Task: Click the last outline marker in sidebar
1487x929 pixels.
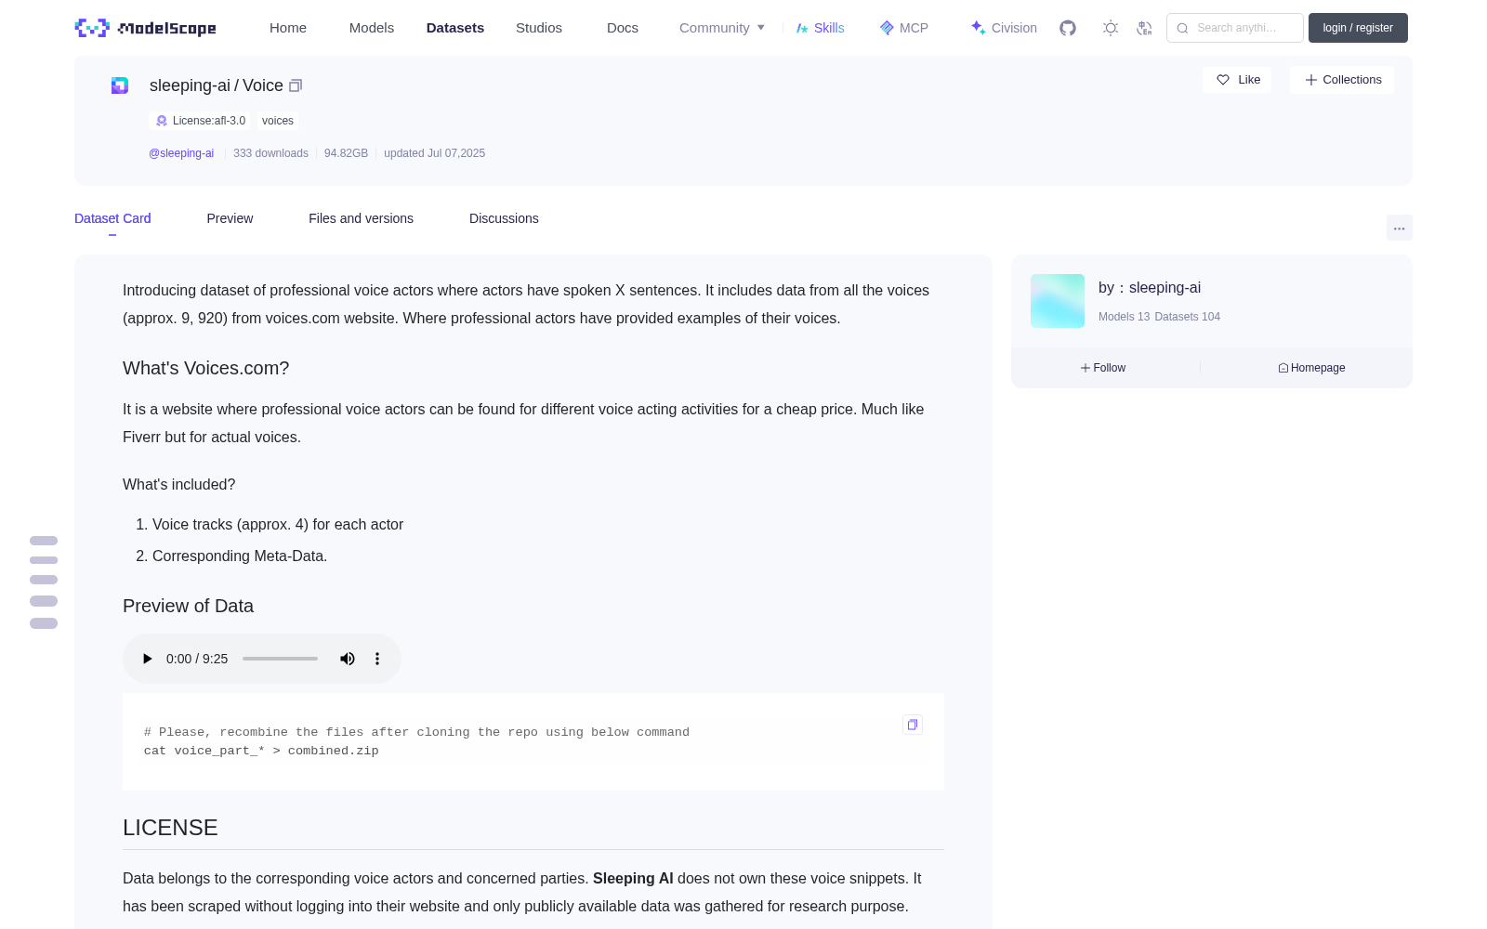Action: pyautogui.click(x=44, y=623)
